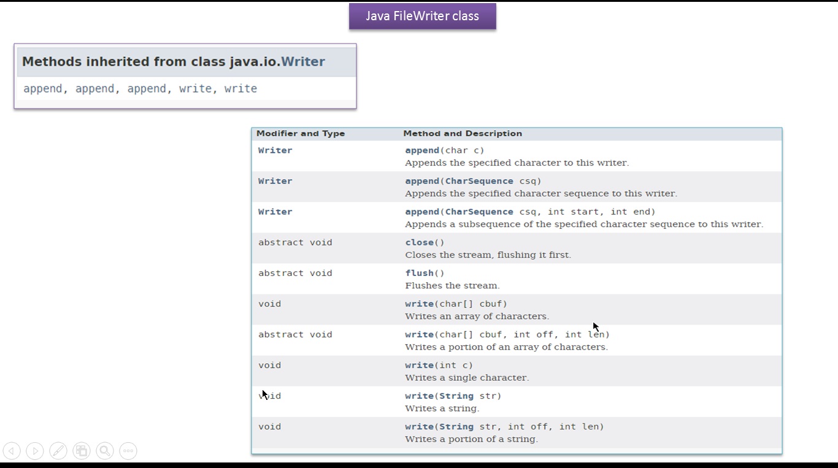Open the pen and pointer tools icon
838x468 pixels.
[58, 451]
